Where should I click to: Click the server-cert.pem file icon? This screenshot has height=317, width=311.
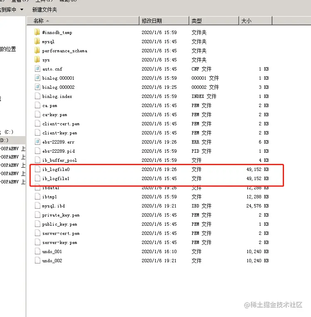[37, 233]
